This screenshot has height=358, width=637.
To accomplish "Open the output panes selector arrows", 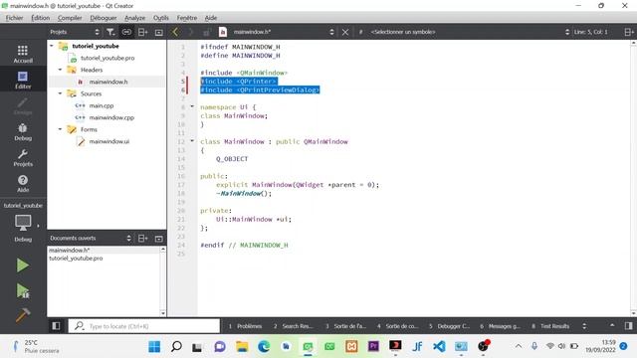I will tap(584, 326).
